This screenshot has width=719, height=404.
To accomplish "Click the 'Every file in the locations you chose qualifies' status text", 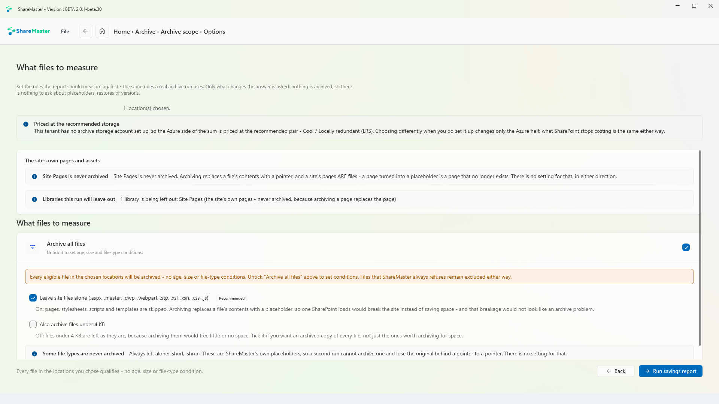I will [x=110, y=371].
